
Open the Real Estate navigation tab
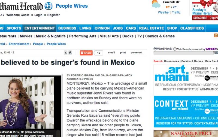click(152, 28)
